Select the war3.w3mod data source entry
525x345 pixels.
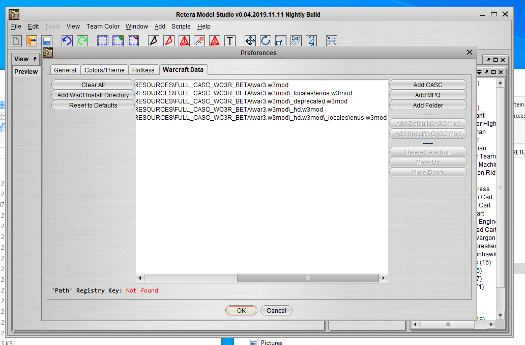(261, 85)
